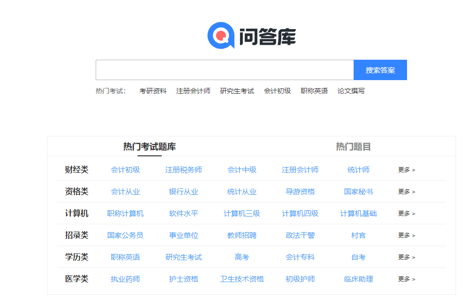This screenshot has height=302, width=476.
Task: Expand 更多 in the 学历类 row
Action: tap(407, 257)
